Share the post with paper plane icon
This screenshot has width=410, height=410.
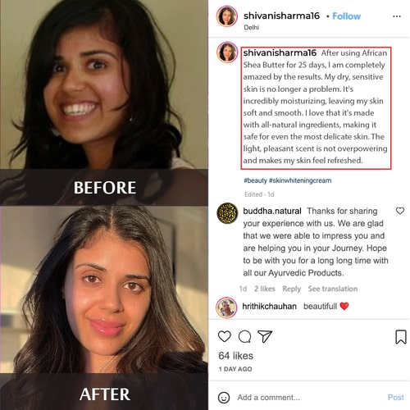coord(265,336)
